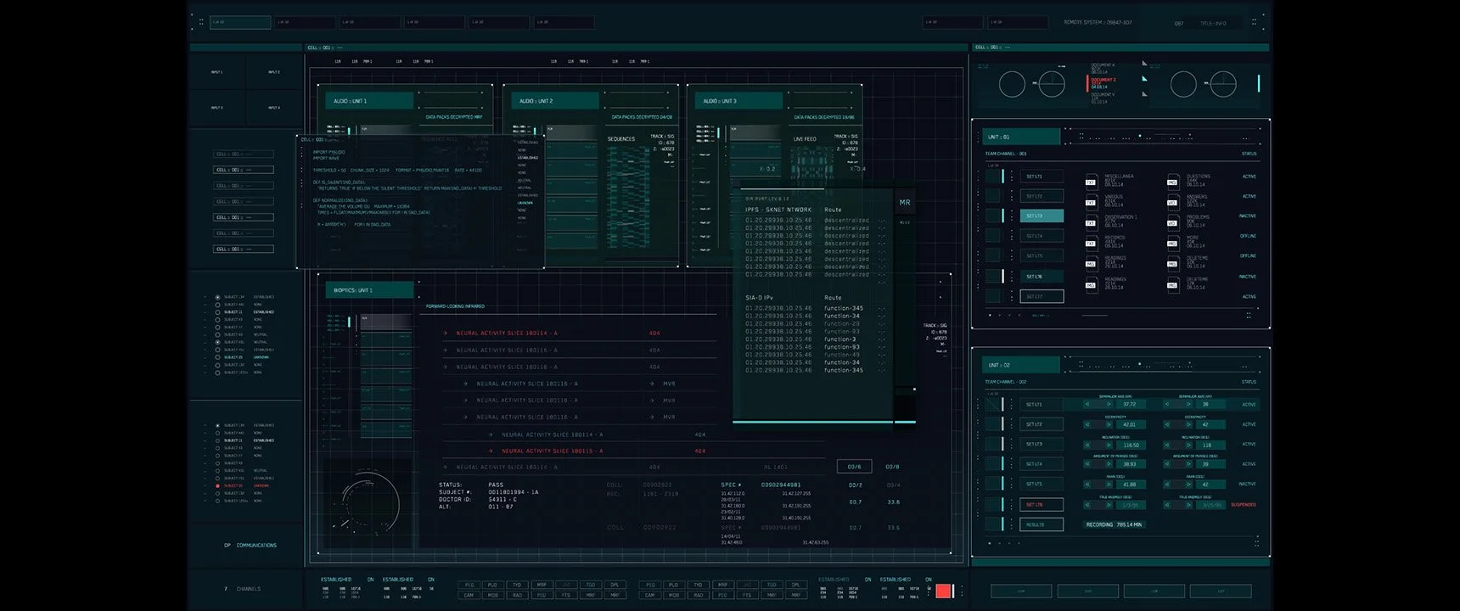This screenshot has width=1460, height=611.
Task: Click the red SET LT6 button in Unit 02
Action: tap(1042, 505)
